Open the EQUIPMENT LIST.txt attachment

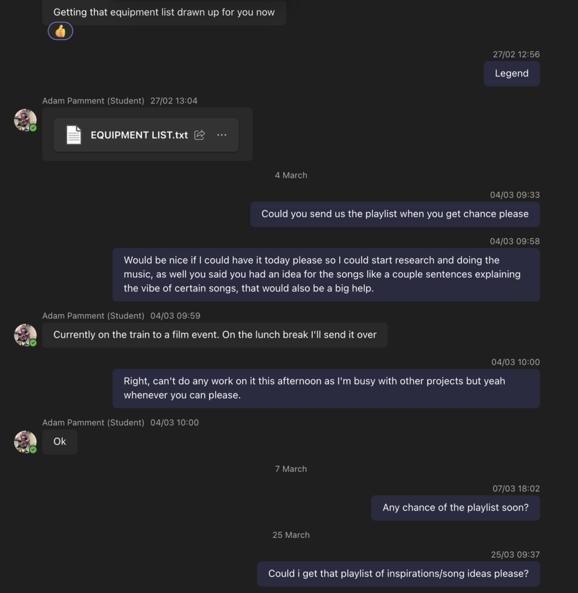click(139, 135)
